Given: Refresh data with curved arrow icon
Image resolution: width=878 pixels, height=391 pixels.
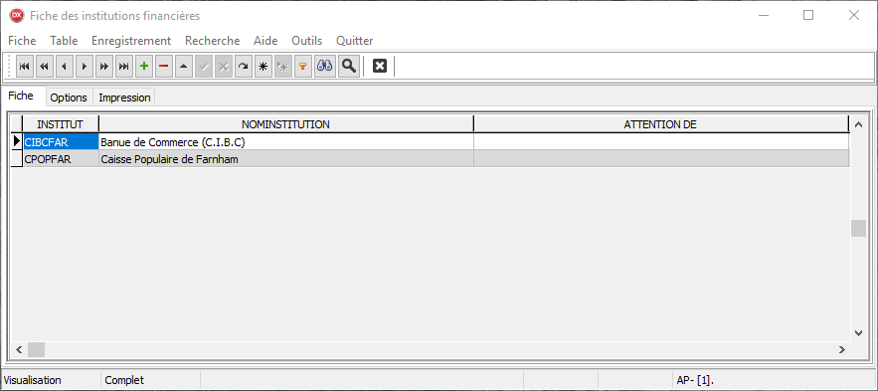Looking at the screenshot, I should (243, 67).
